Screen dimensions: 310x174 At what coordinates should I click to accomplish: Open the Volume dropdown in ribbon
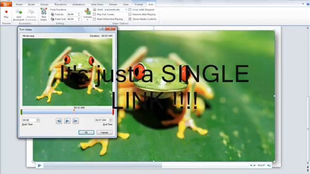87,14
